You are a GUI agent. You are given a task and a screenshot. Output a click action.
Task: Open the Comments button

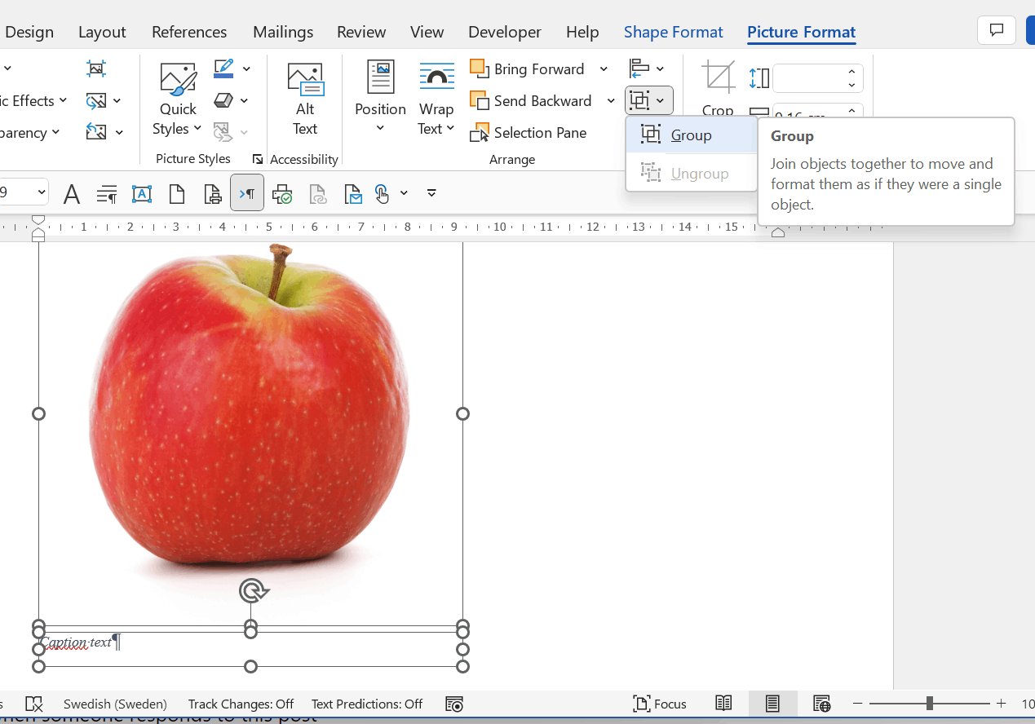pyautogui.click(x=997, y=30)
